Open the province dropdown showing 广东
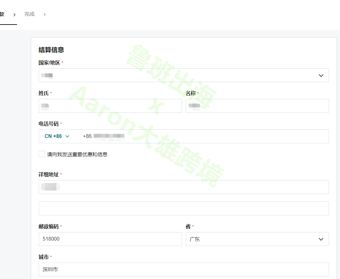Screen dimensions: 340x279 point(257,239)
